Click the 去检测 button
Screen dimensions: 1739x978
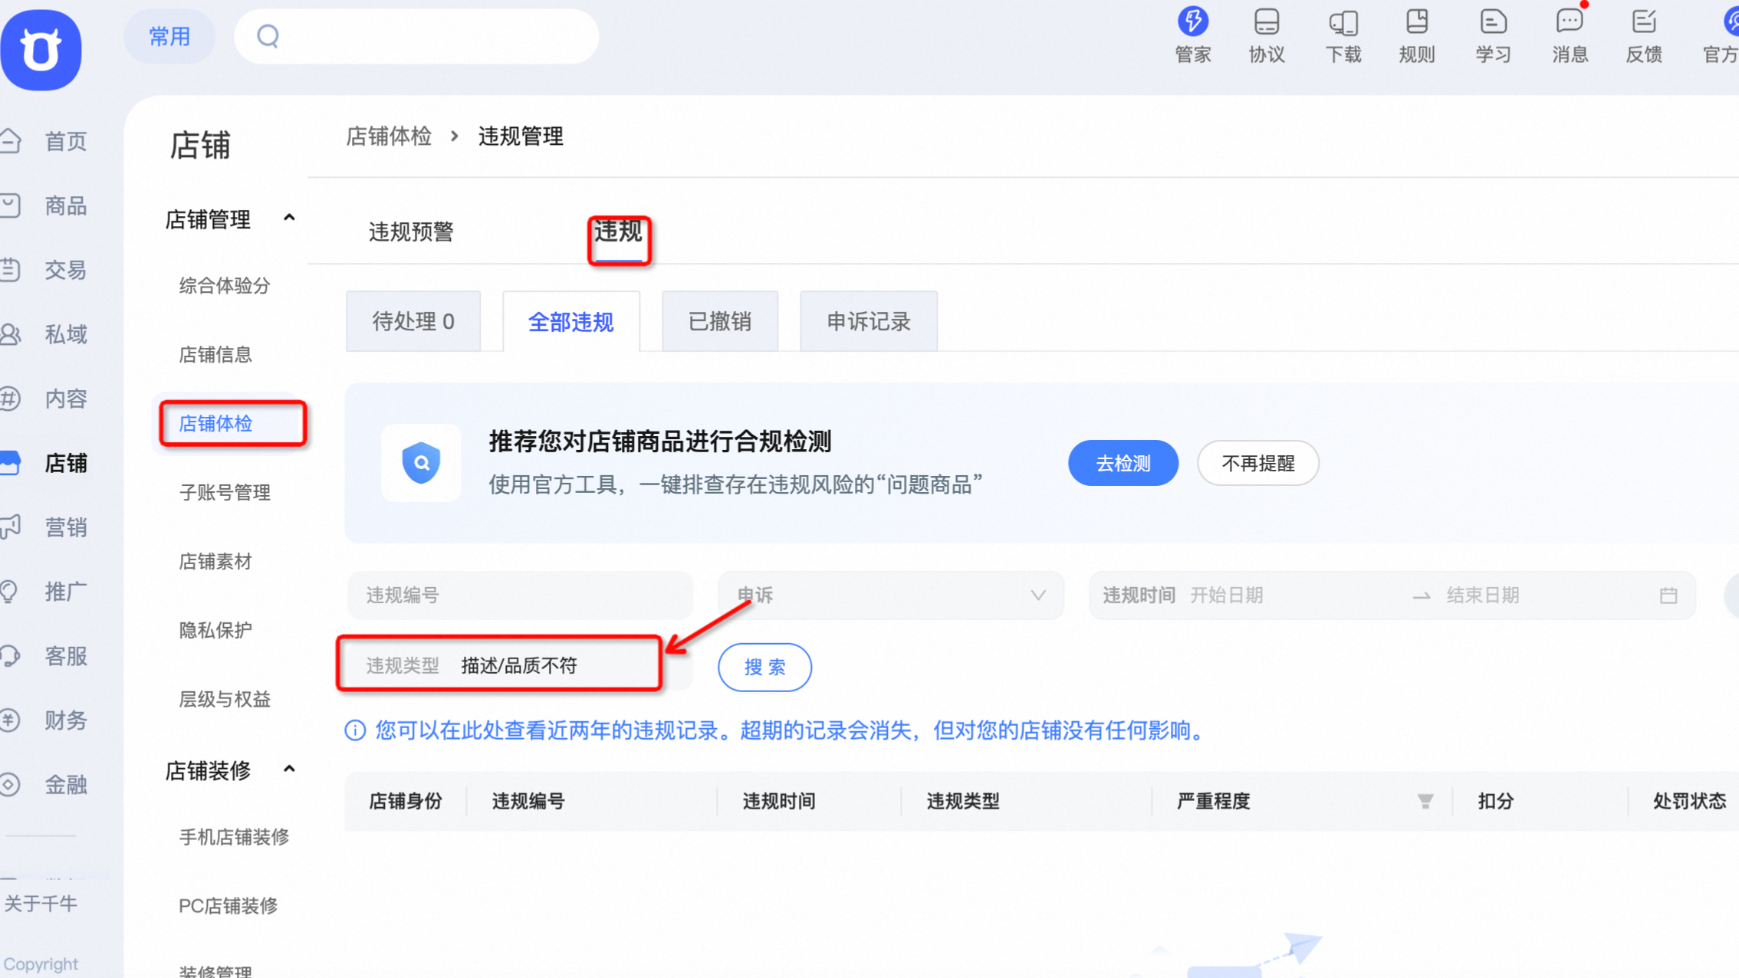1123,463
